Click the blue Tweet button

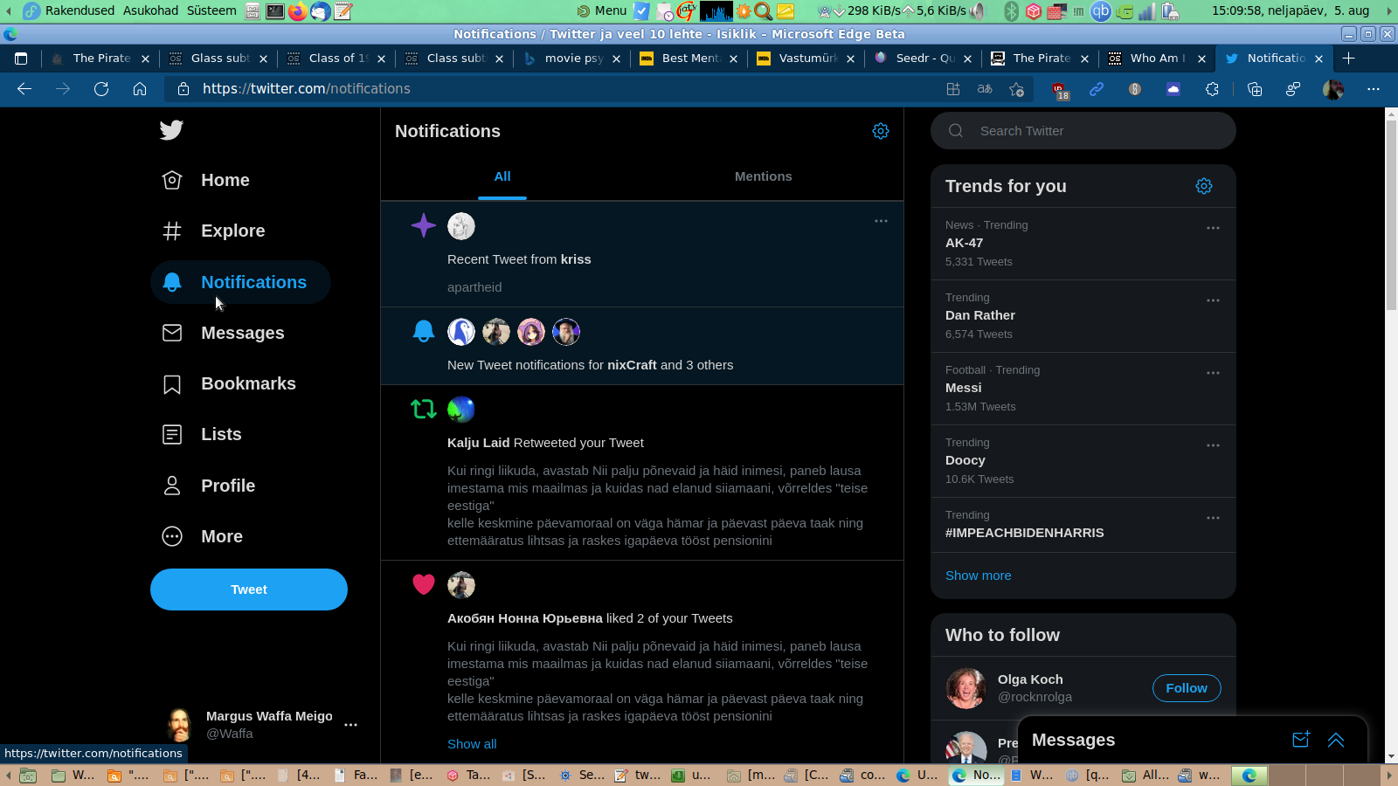click(249, 589)
